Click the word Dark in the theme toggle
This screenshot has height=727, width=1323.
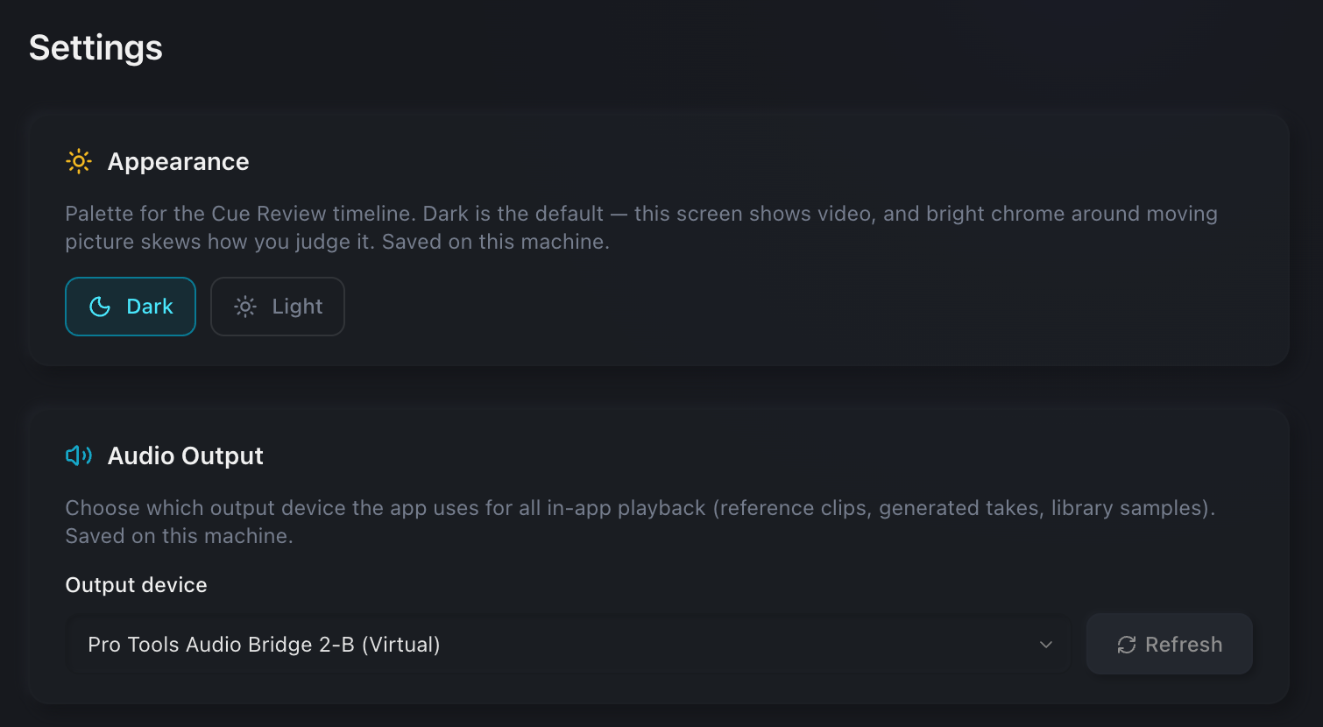pyautogui.click(x=150, y=307)
